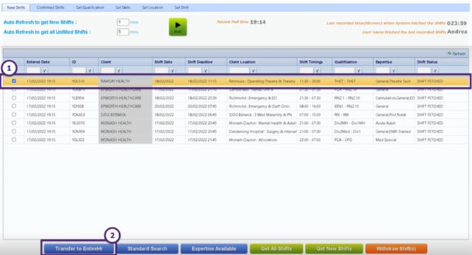472x255 pixels.
Task: Open the Shift Deadline filter dropdown
Action: (x=205, y=70)
